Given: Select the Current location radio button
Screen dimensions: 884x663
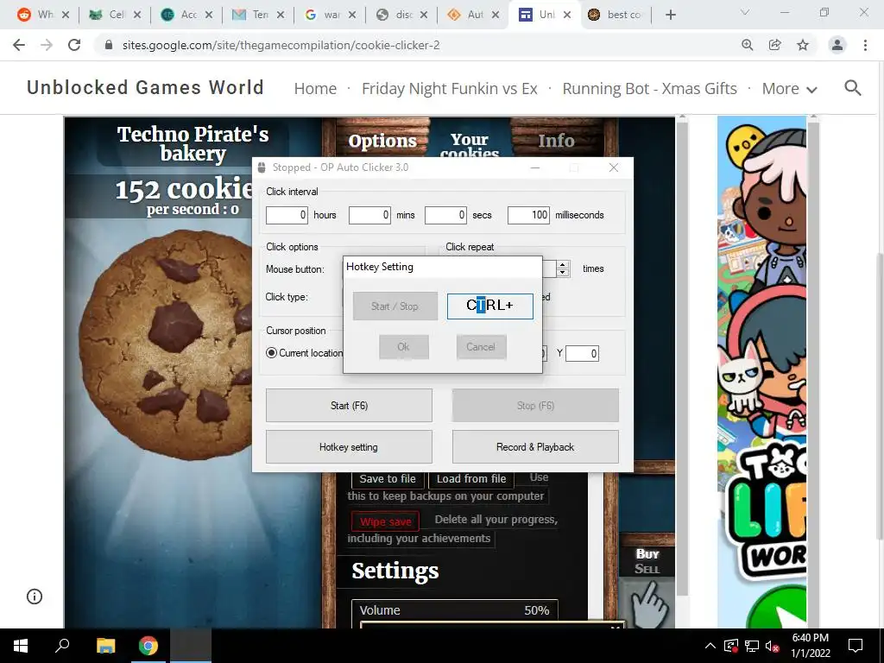Looking at the screenshot, I should 272,353.
